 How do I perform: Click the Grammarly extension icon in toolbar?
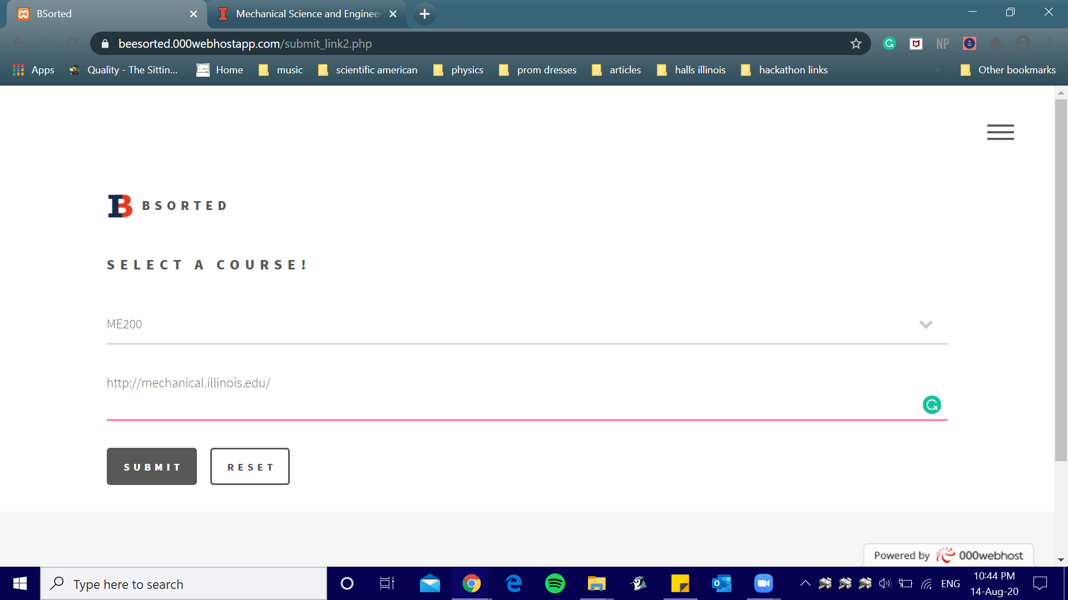coord(889,43)
